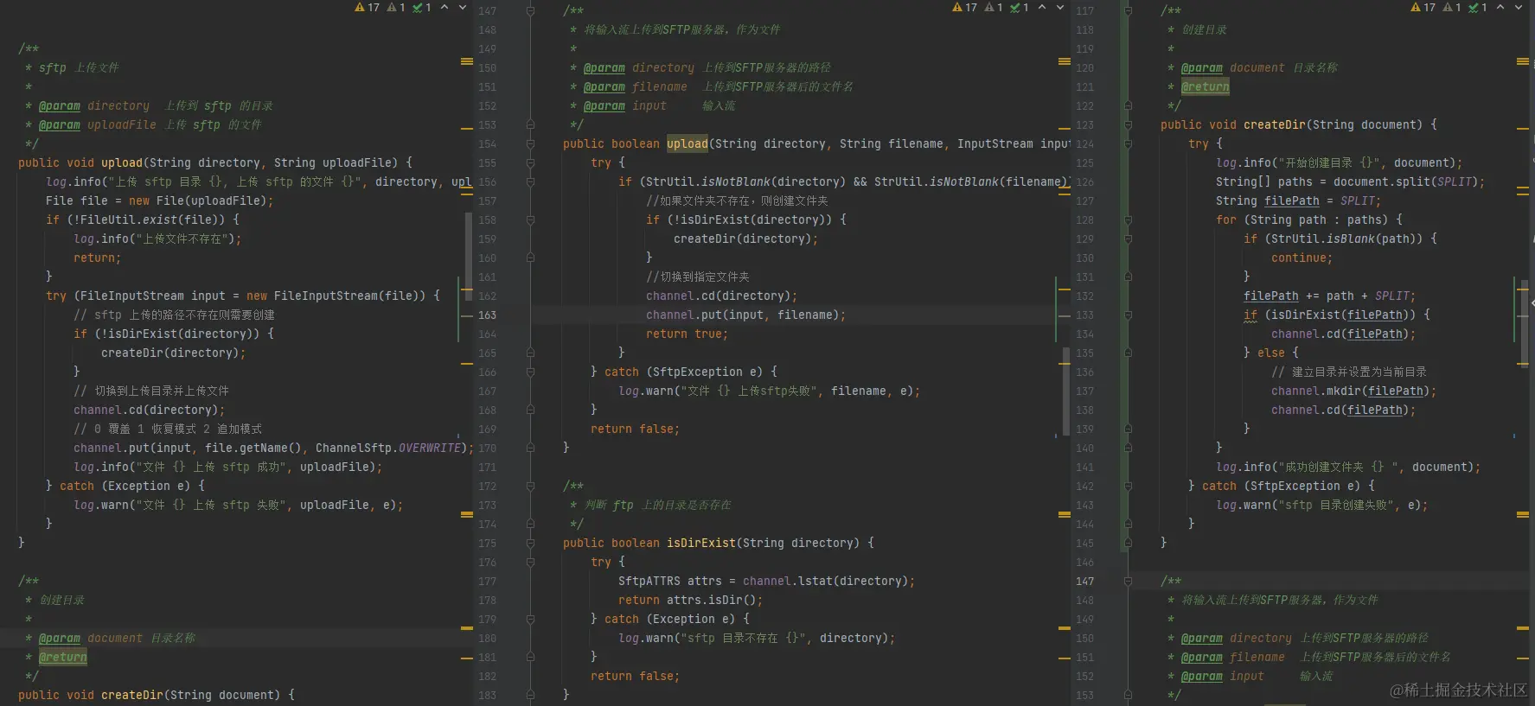Click the typo checkmark indicator in middle editor pane
The height and width of the screenshot is (706, 1535).
click(x=1020, y=7)
